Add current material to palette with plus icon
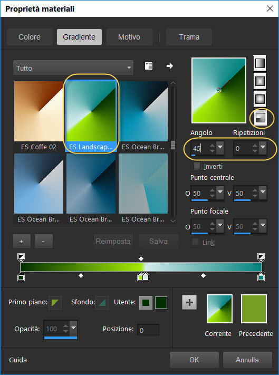279x375 pixels. click(x=189, y=303)
